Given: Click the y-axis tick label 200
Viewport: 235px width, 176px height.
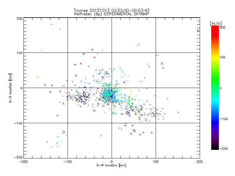Looking at the screenshot, I should point(20,18).
